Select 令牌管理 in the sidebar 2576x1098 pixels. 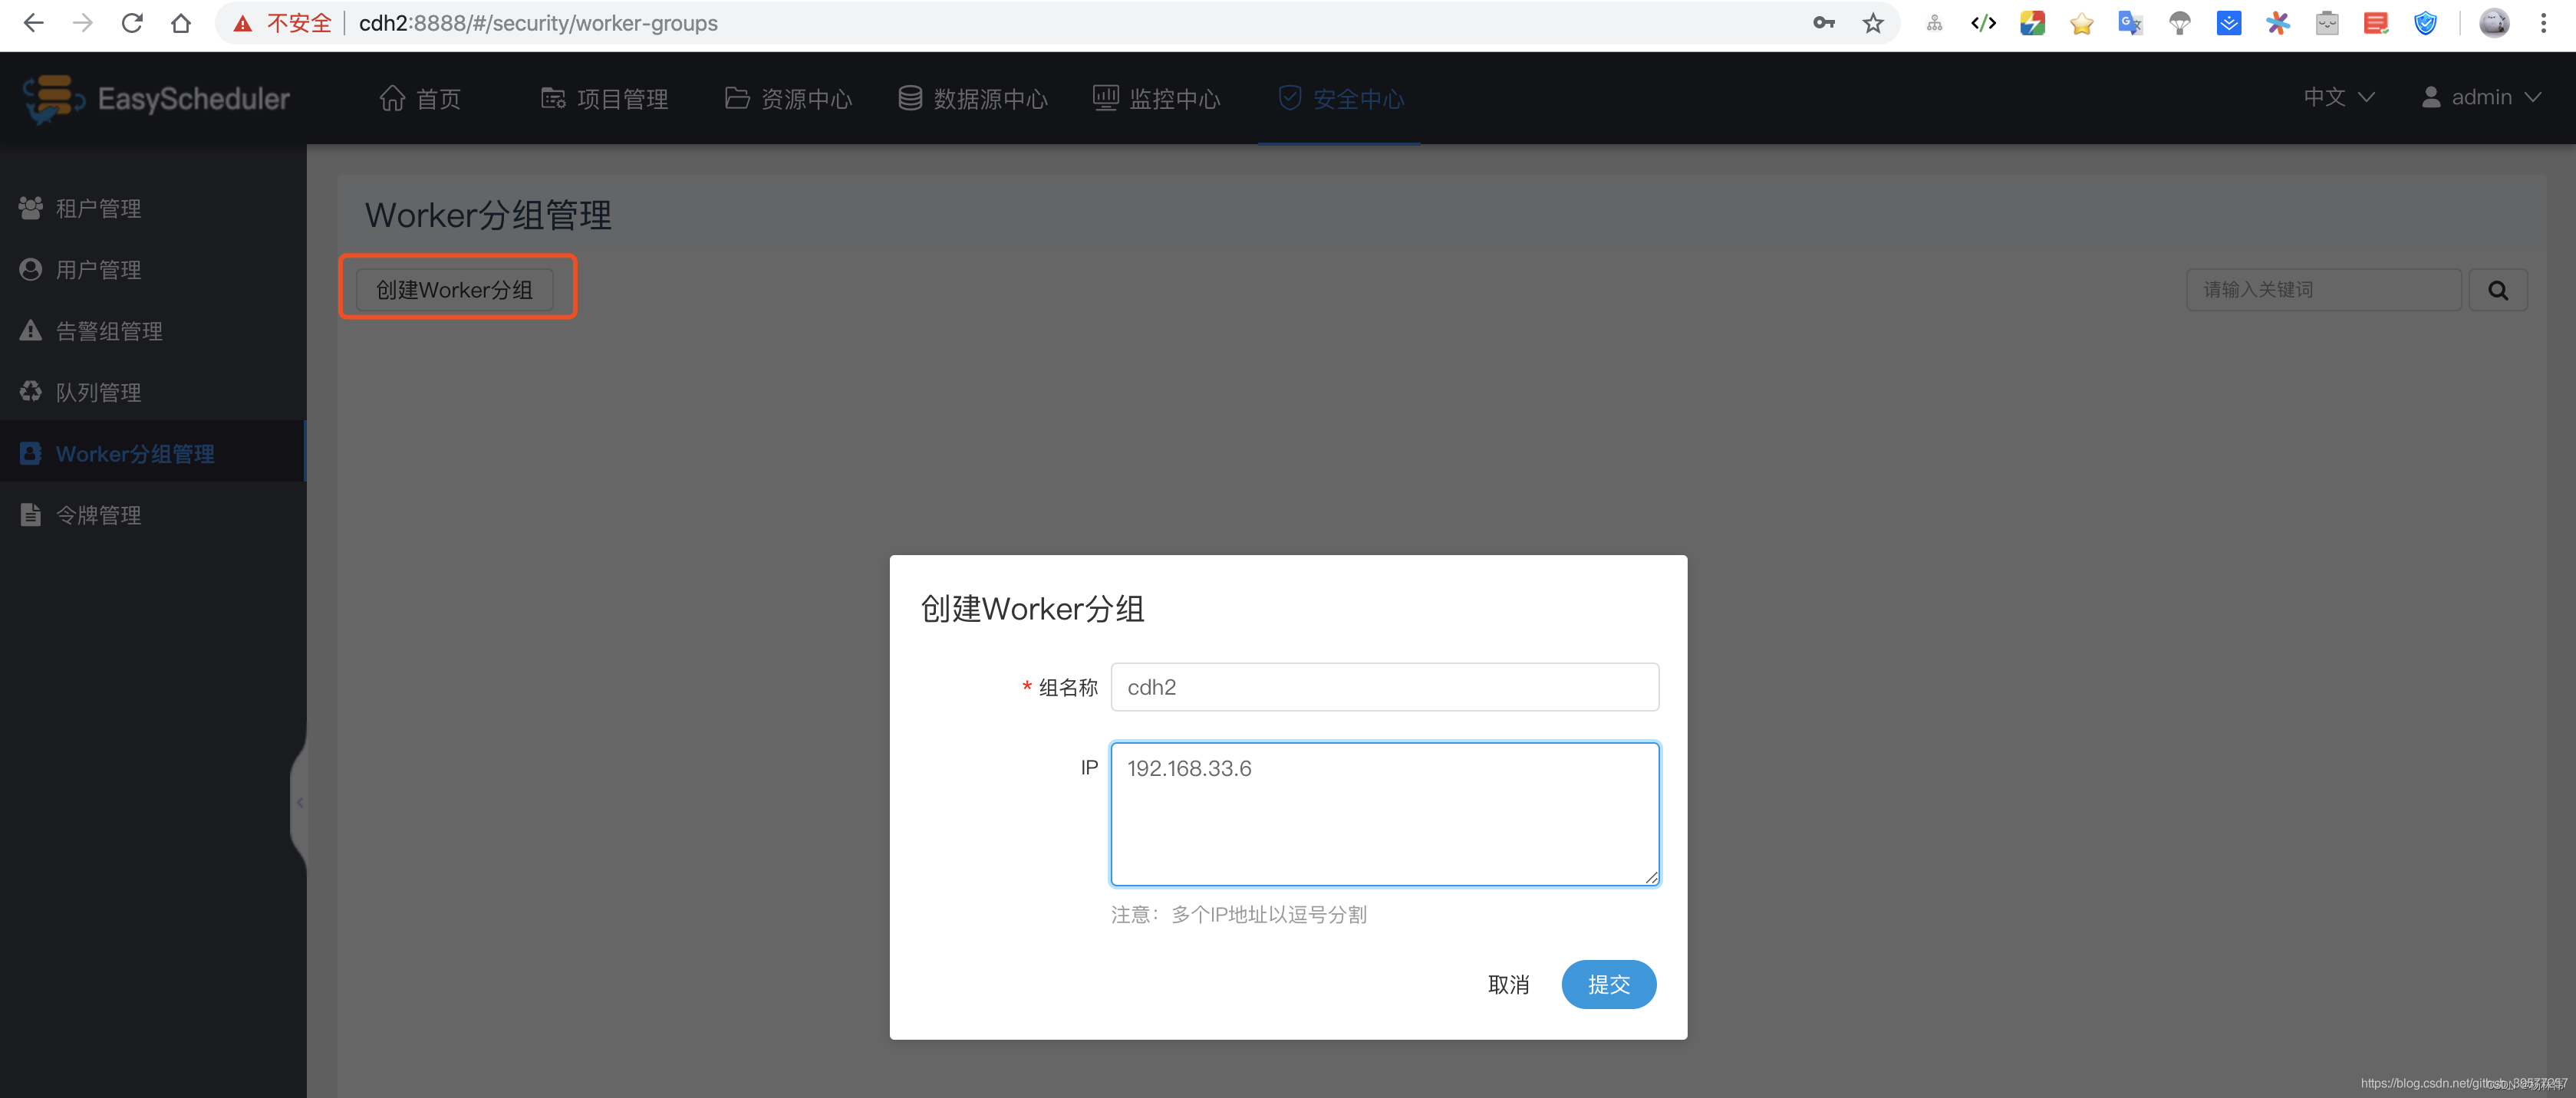click(x=98, y=514)
